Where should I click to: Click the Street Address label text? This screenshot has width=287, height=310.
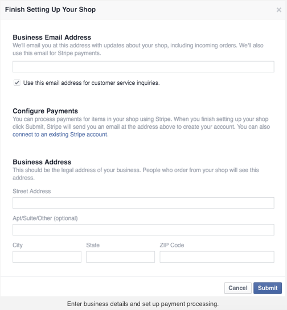[x=31, y=191]
